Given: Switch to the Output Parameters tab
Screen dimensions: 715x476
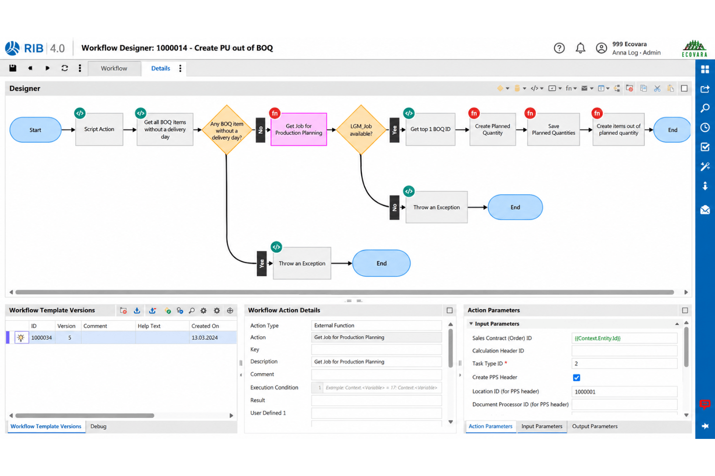Looking at the screenshot, I should pos(595,426).
